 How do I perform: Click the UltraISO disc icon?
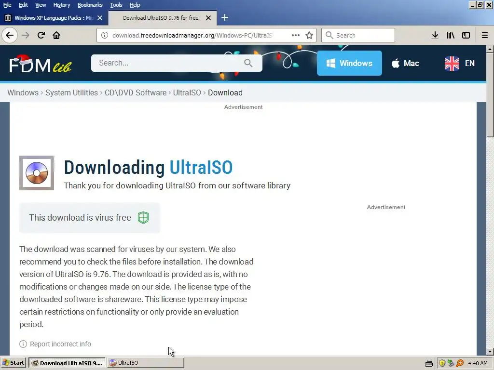(x=37, y=173)
